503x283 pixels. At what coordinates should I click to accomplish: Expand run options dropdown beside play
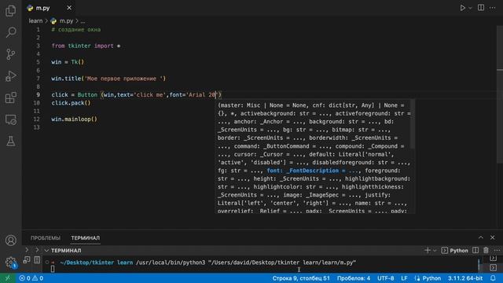click(470, 8)
